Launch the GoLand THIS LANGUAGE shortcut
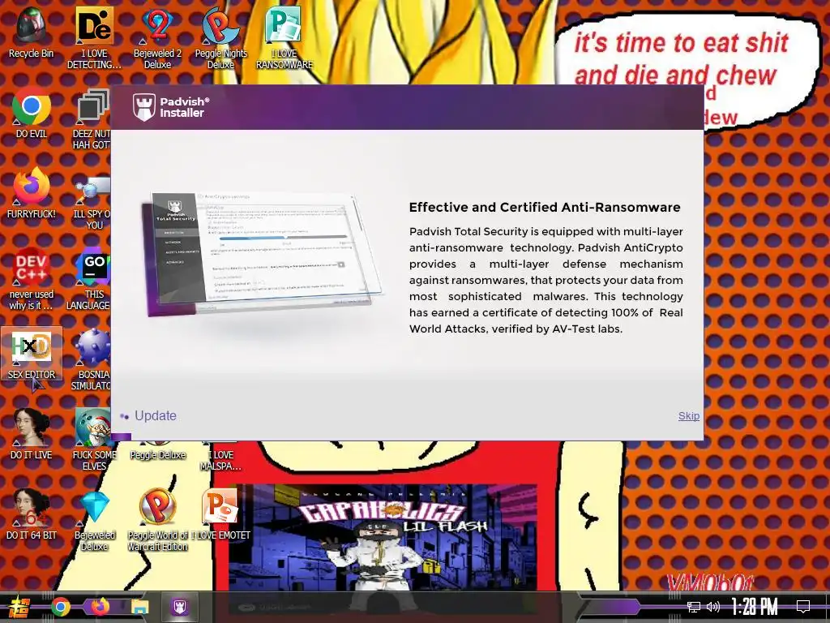830x623 pixels. (x=90, y=278)
